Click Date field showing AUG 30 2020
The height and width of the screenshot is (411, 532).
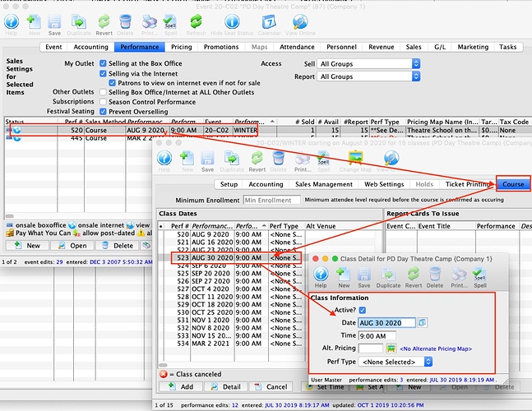[x=386, y=323]
